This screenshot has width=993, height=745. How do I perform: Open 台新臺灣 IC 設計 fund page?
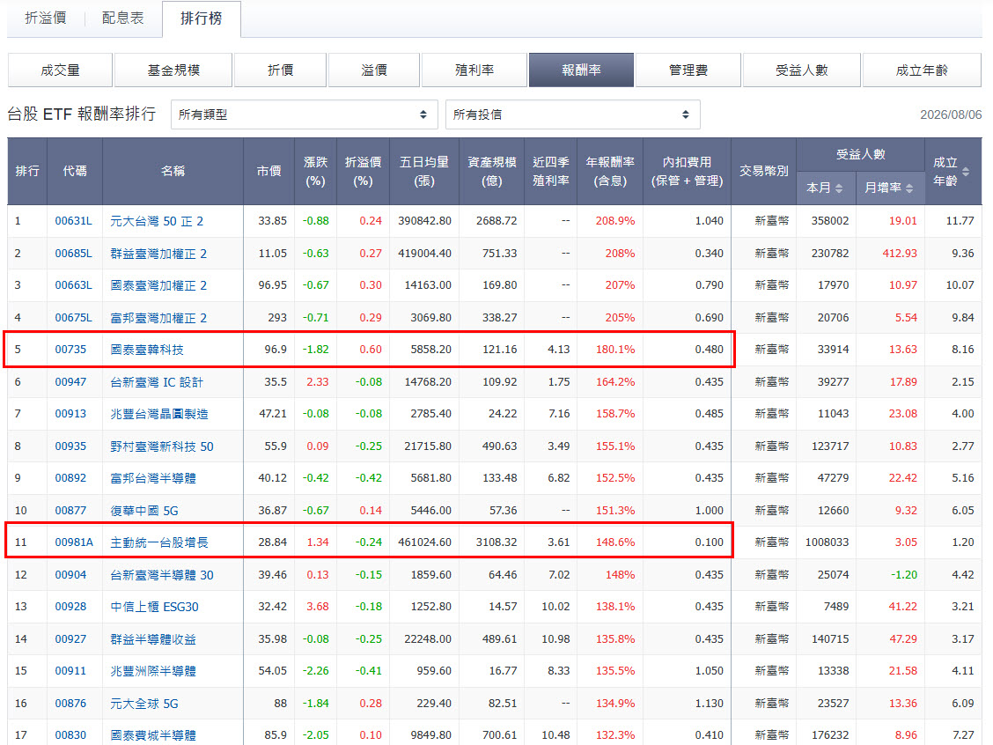(x=157, y=382)
